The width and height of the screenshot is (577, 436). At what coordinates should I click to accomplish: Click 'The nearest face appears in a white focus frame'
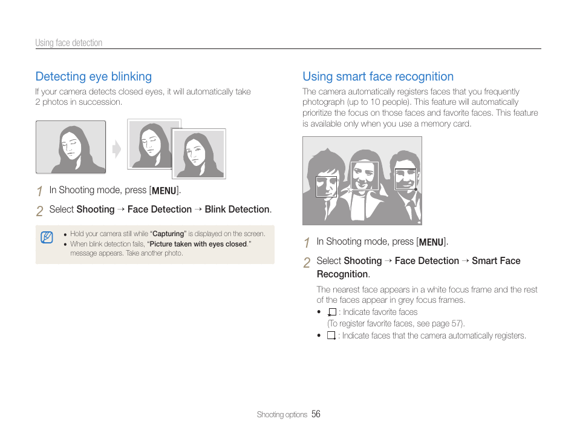pyautogui.click(x=404, y=289)
